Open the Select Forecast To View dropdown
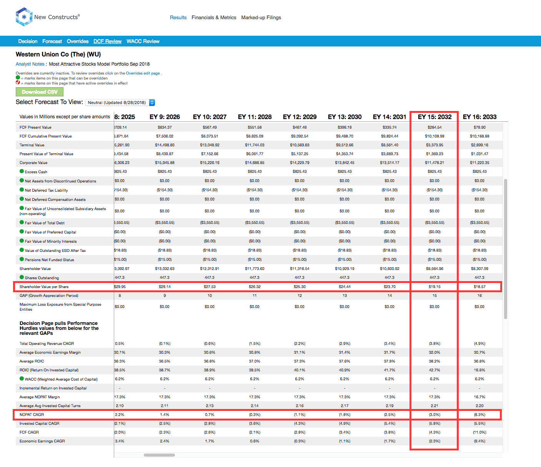Image resolution: width=541 pixels, height=467 pixels. [x=120, y=103]
